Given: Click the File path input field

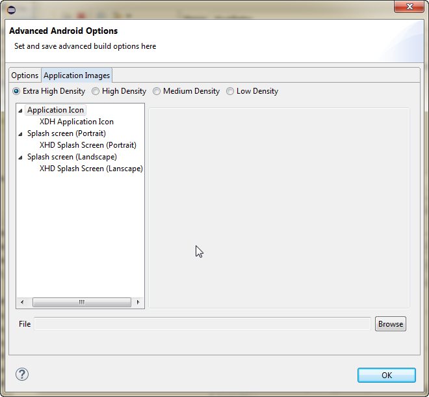Looking at the screenshot, I should point(202,324).
